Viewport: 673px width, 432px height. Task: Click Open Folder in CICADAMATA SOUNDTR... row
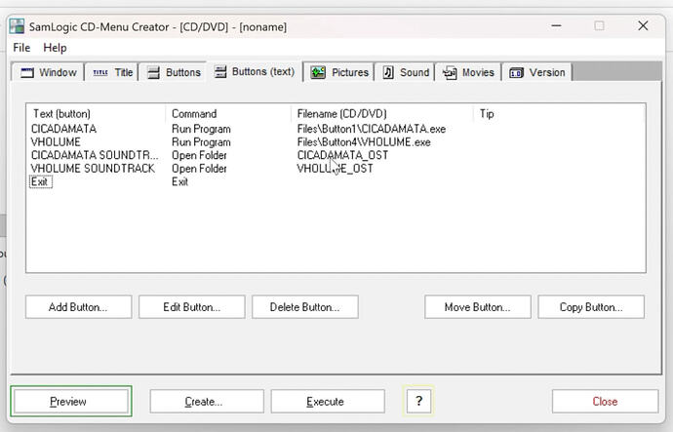[199, 155]
